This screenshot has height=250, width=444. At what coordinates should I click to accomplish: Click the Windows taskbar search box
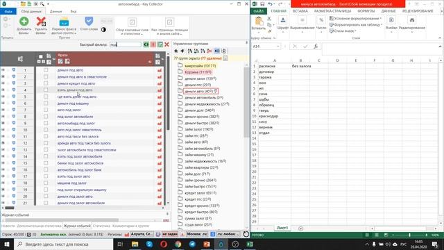[63, 244]
